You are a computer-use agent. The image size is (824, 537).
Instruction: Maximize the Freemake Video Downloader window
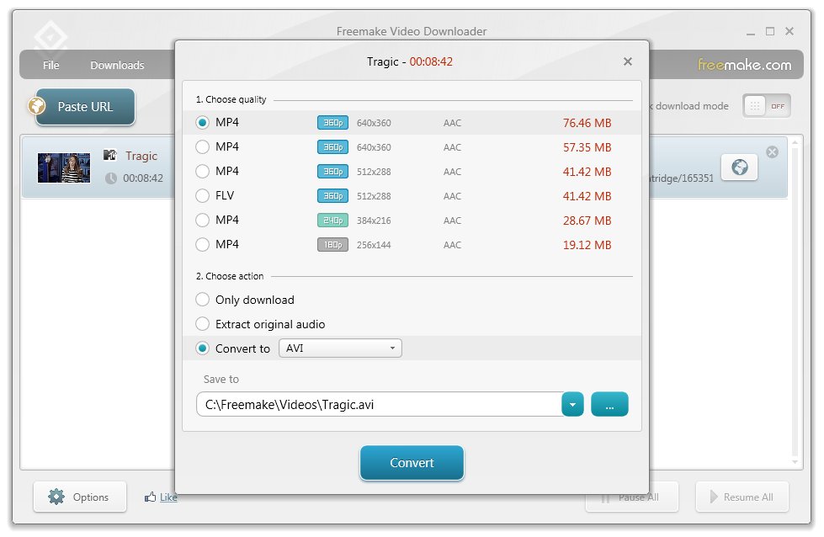pyautogui.click(x=770, y=31)
